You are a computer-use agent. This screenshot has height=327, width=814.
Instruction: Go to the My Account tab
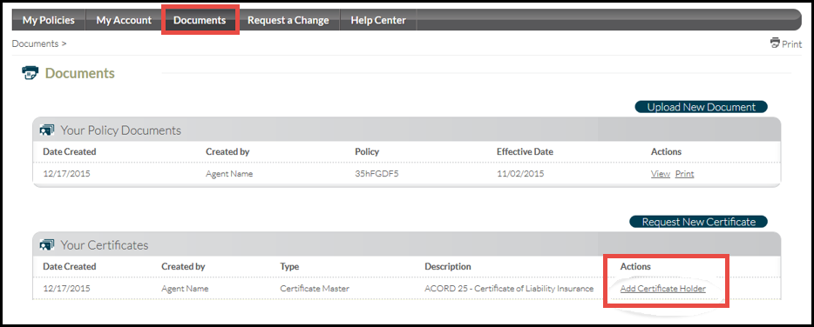124,20
